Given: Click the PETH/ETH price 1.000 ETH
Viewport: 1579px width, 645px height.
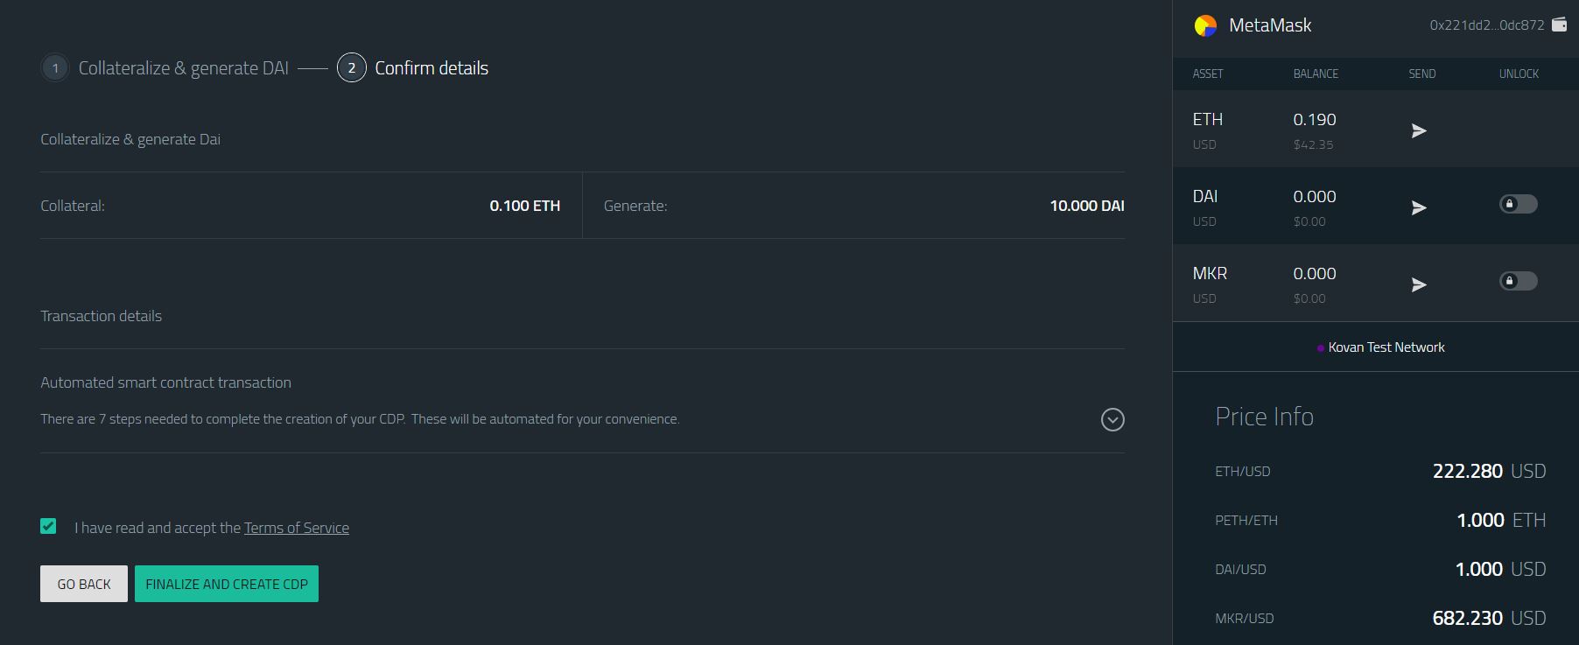Looking at the screenshot, I should [1501, 520].
